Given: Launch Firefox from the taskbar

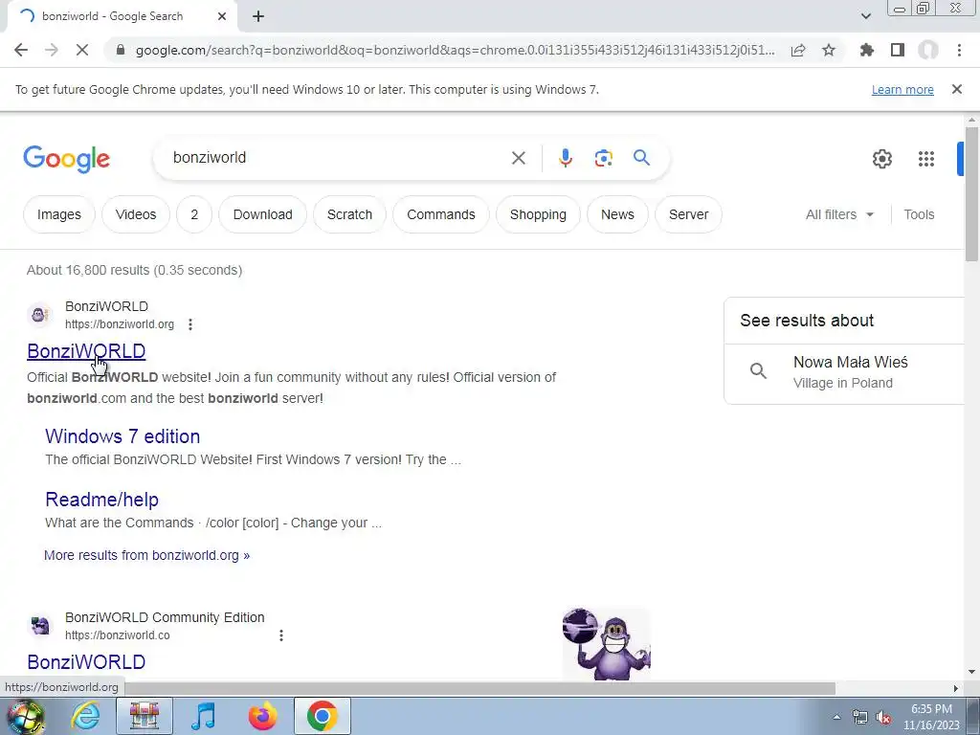Looking at the screenshot, I should click(262, 716).
